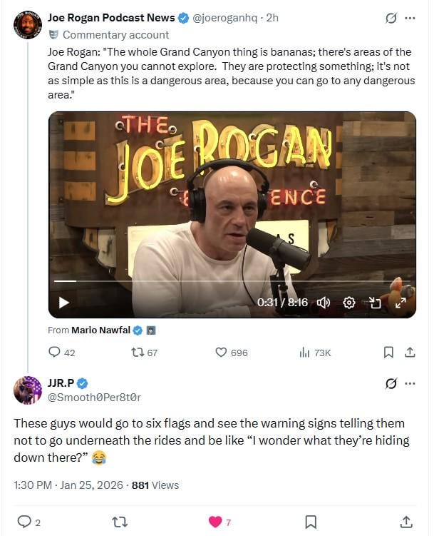Open JJR.P profile avatar
The height and width of the screenshot is (536, 434).
click(28, 390)
